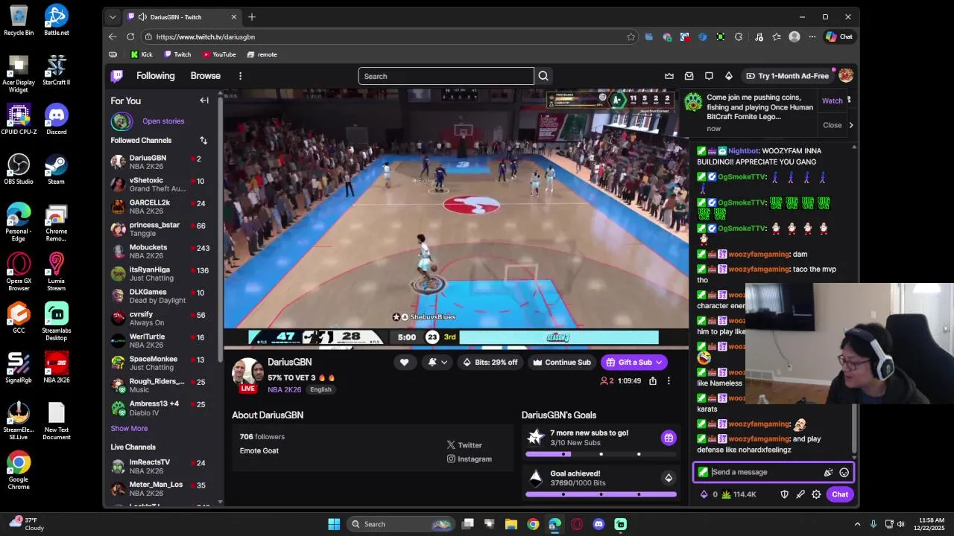This screenshot has width=954, height=536.
Task: Click the Twitch Search input box
Action: (x=446, y=76)
